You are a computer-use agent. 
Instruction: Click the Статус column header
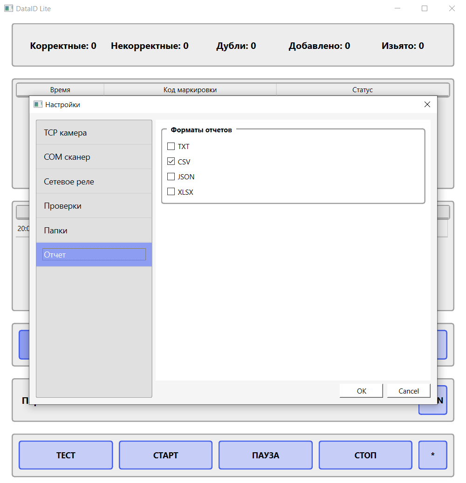point(363,89)
